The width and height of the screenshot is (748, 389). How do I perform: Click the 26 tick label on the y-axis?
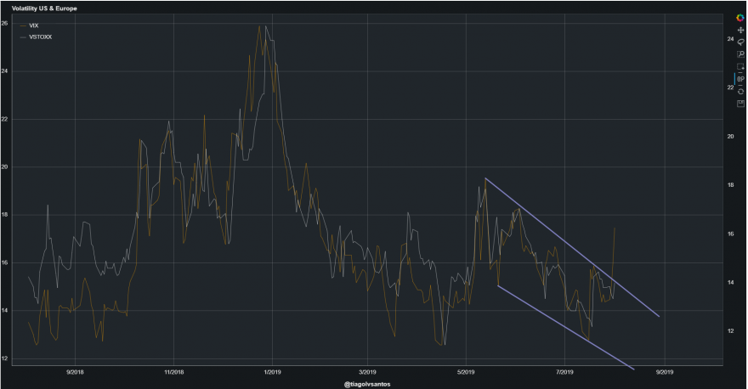[4, 23]
